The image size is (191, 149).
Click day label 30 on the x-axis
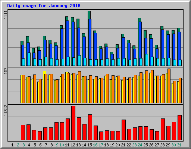[x=173, y=145]
